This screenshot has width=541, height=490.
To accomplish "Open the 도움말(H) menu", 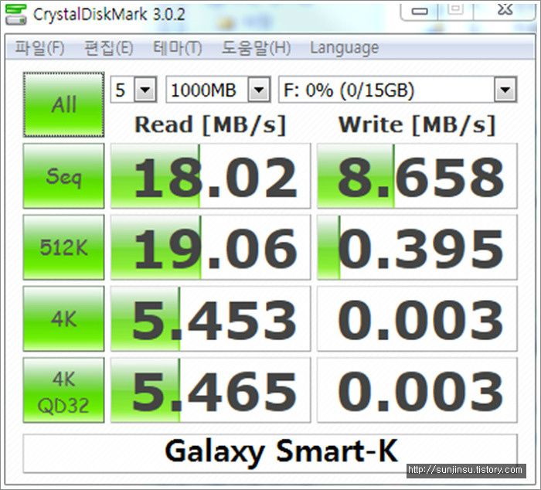I will 256,48.
